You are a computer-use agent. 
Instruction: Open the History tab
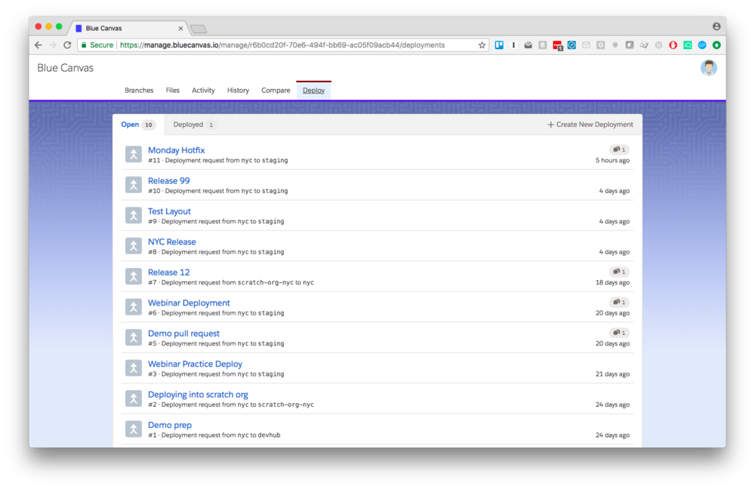tap(238, 91)
